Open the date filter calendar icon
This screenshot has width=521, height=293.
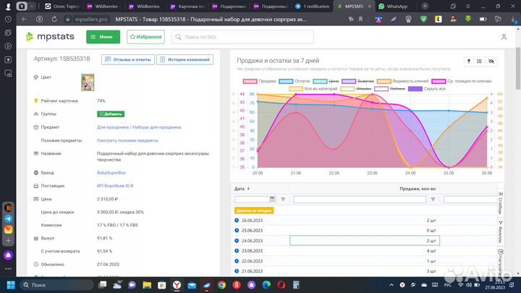click(272, 200)
